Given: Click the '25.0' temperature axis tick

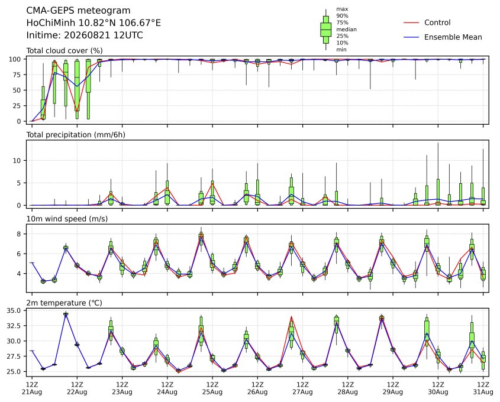Looking at the screenshot, I should [x=14, y=371].
